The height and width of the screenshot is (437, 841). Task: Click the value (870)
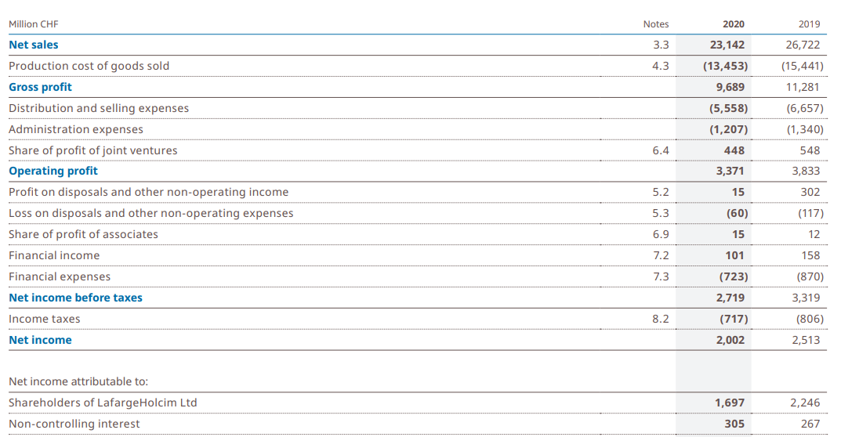[810, 276]
